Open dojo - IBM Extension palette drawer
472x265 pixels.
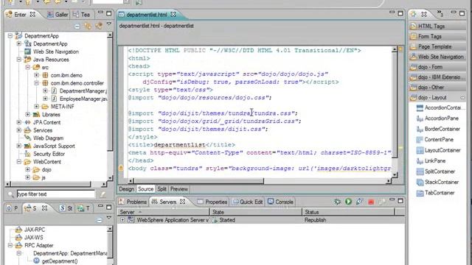pyautogui.click(x=437, y=77)
